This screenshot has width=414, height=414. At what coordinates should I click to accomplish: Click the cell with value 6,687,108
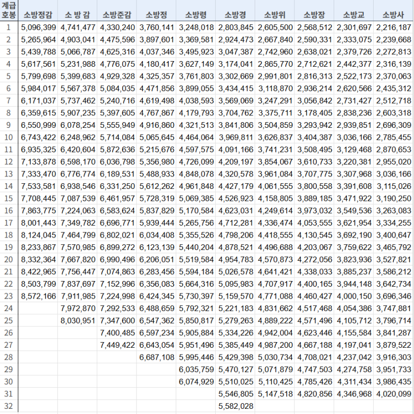(156, 357)
